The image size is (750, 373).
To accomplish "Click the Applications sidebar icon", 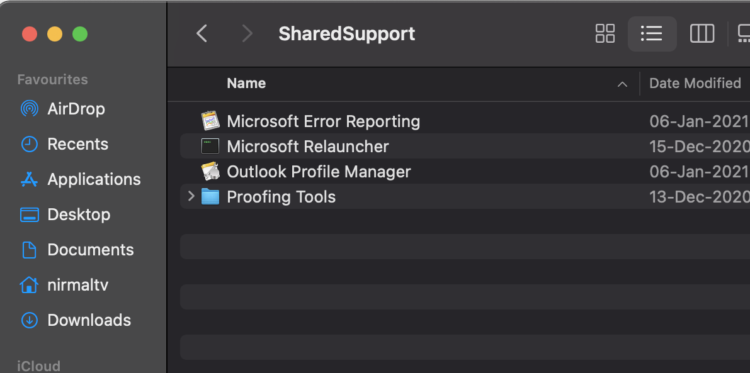I will pyautogui.click(x=29, y=179).
